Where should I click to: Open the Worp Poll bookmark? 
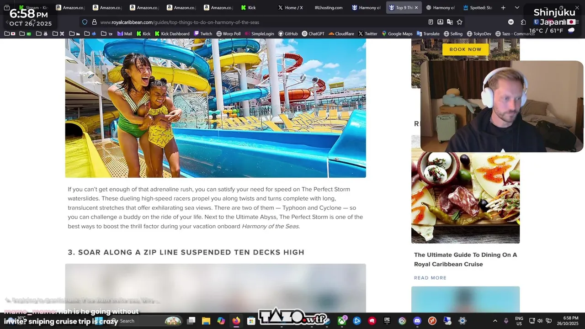(x=228, y=33)
